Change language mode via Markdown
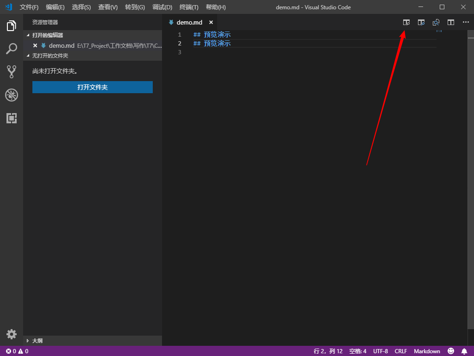 427,351
